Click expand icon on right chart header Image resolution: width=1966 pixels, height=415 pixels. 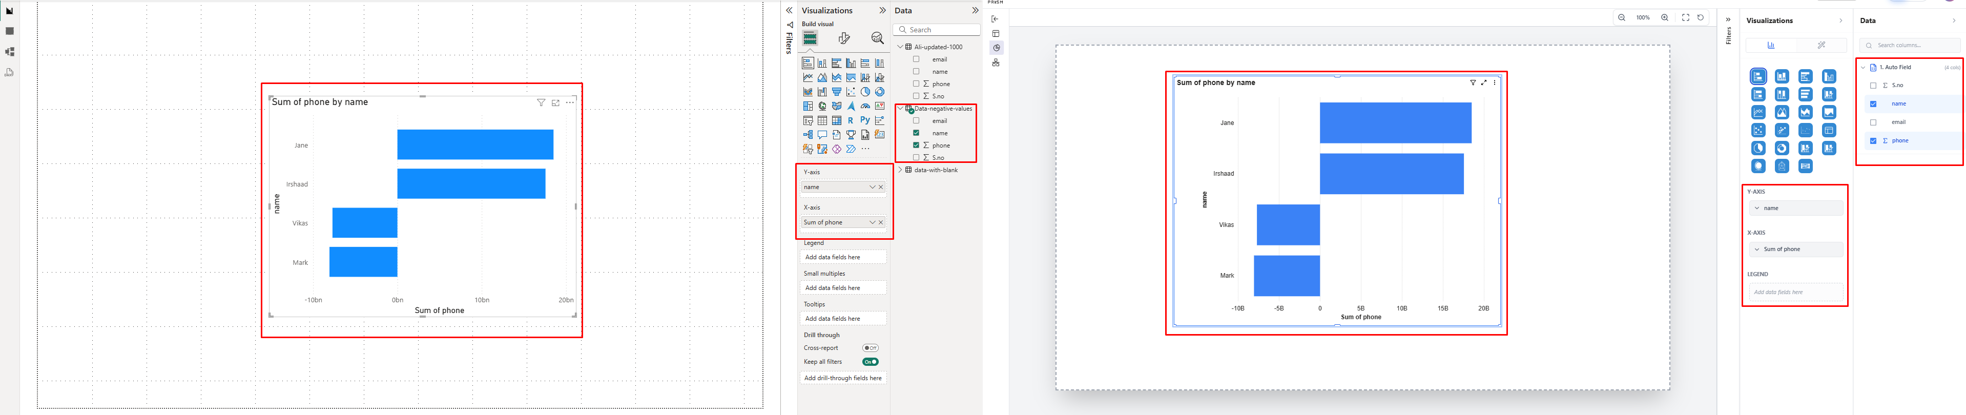point(1484,82)
